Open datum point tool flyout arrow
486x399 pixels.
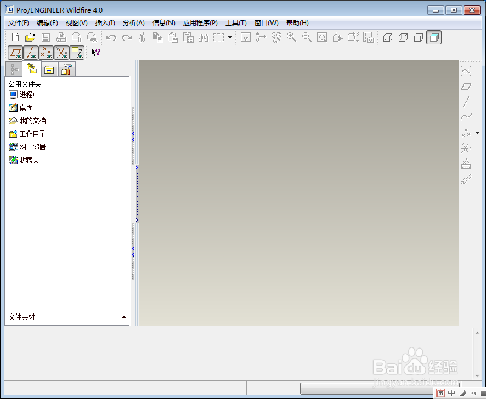(477, 133)
